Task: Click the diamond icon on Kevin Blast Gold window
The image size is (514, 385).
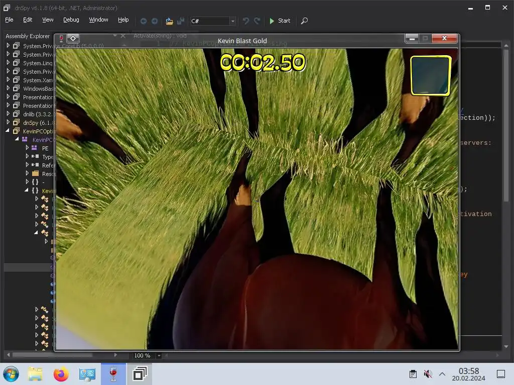Action: 73,38
